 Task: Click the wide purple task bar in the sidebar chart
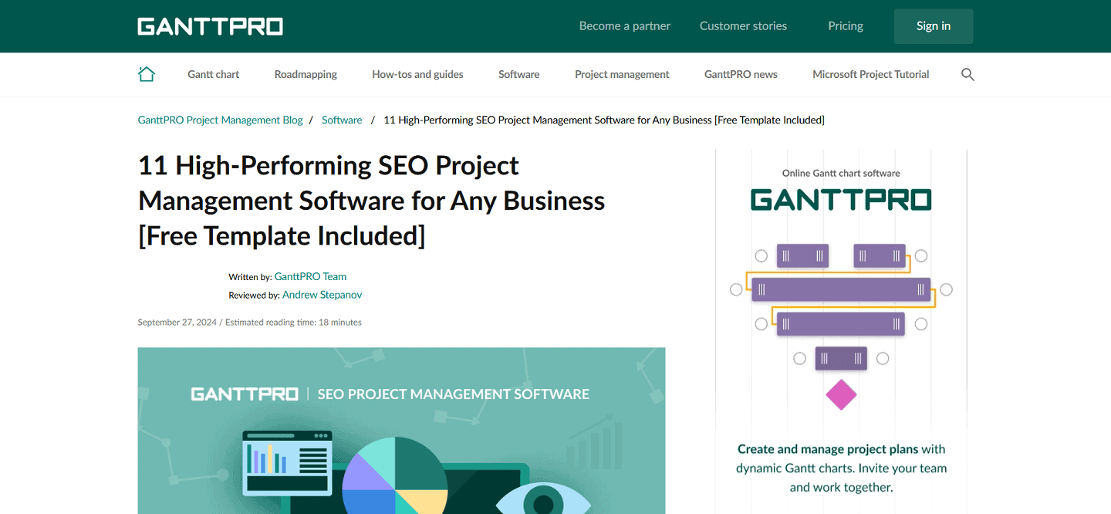pos(841,289)
